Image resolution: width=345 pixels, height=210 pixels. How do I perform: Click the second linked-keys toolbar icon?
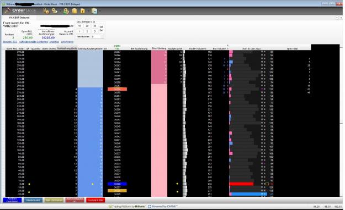pyautogui.click(x=54, y=11)
